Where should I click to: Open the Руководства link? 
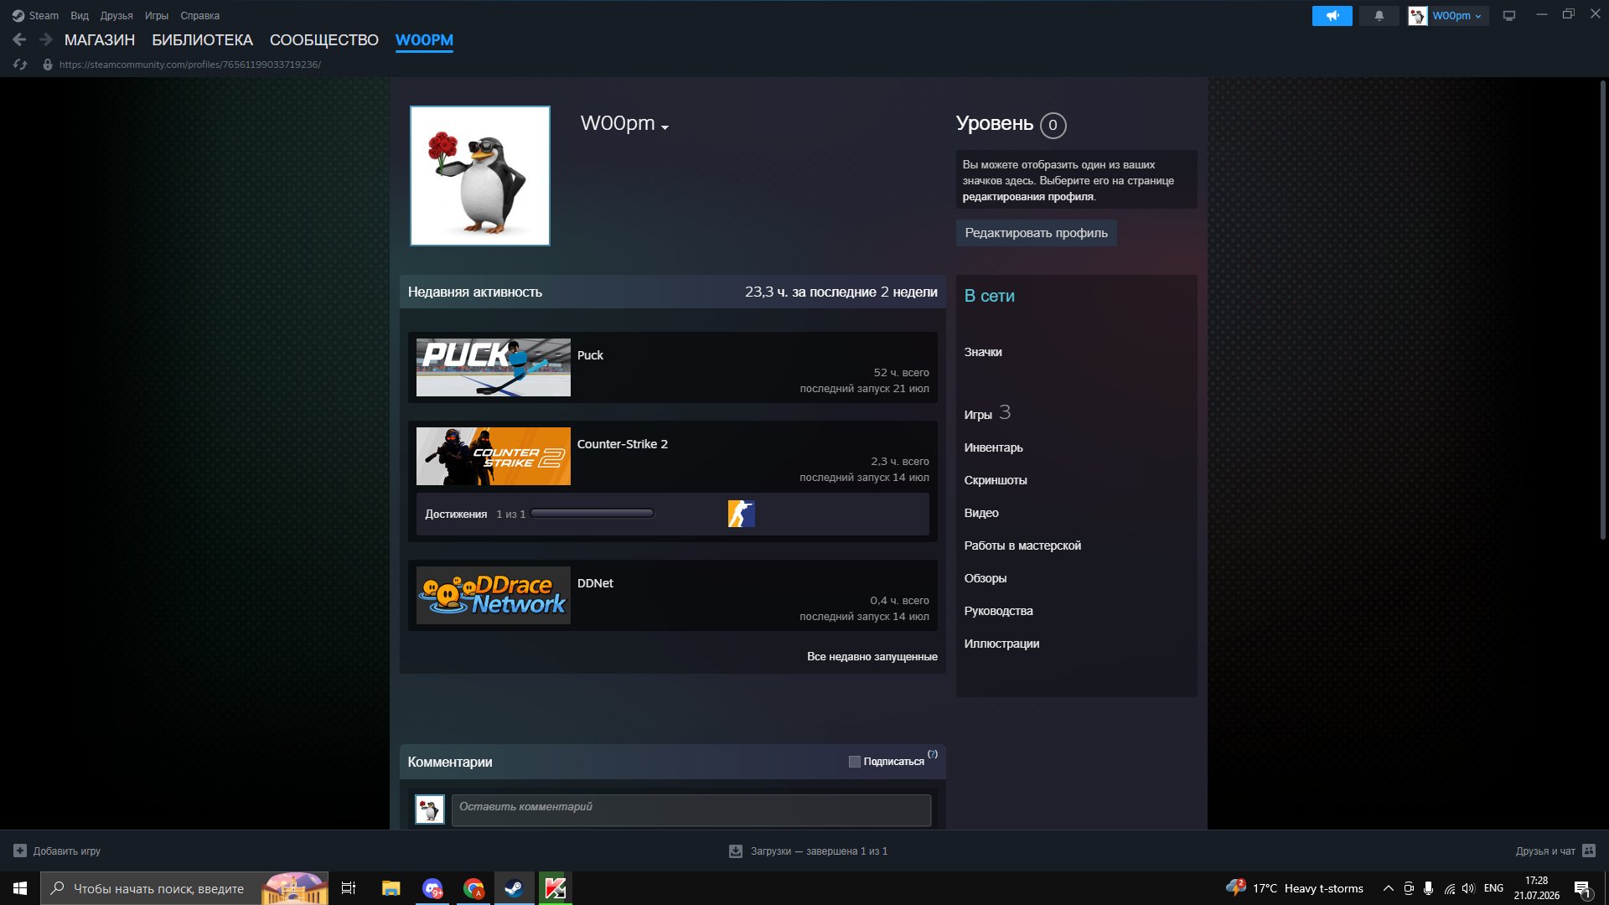click(x=998, y=611)
